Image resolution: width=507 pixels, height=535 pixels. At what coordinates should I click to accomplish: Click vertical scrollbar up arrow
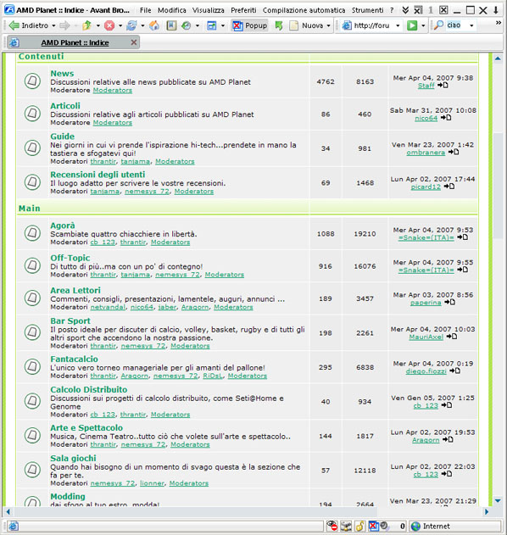click(x=498, y=59)
